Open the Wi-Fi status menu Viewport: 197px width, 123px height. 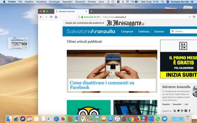tap(128, 2)
